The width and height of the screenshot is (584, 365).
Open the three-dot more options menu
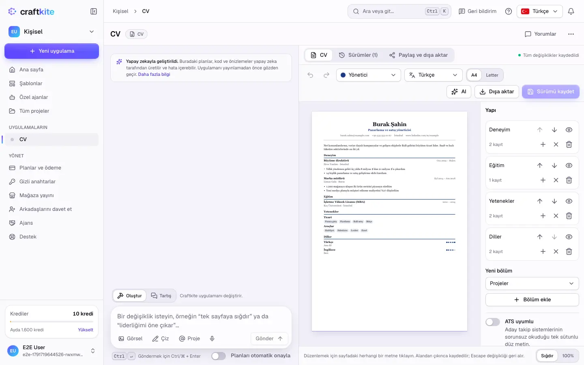point(571,34)
